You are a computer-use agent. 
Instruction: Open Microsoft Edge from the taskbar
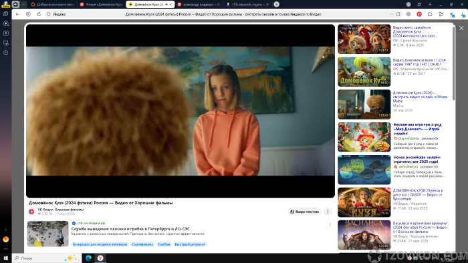88,258
